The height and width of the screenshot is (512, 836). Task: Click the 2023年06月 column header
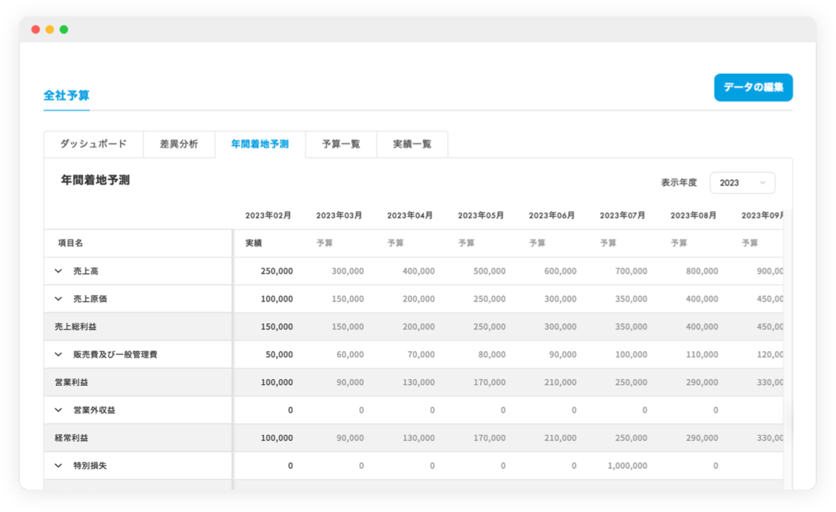point(552,215)
